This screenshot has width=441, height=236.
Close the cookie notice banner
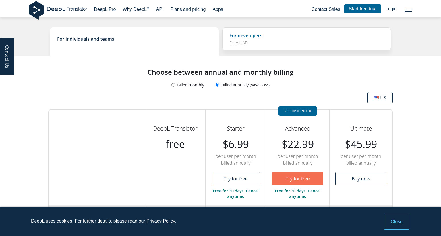pos(396,222)
